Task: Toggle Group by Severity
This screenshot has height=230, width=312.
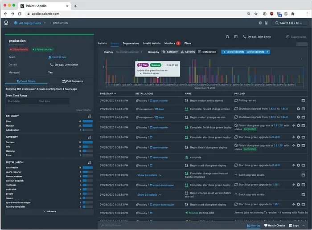Action: 188,52
